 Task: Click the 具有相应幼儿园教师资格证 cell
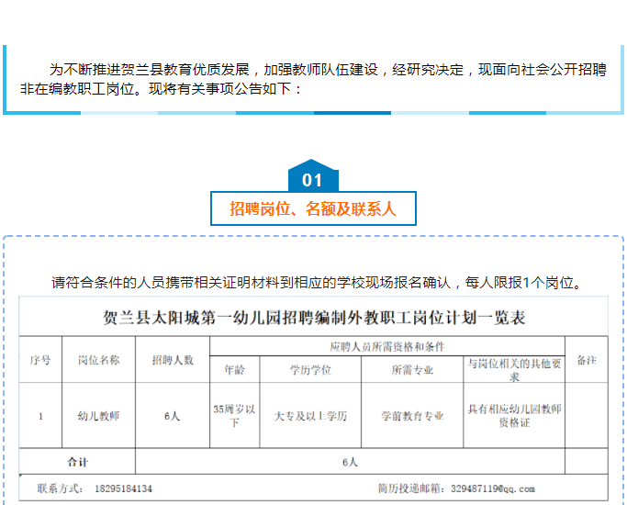click(514, 416)
